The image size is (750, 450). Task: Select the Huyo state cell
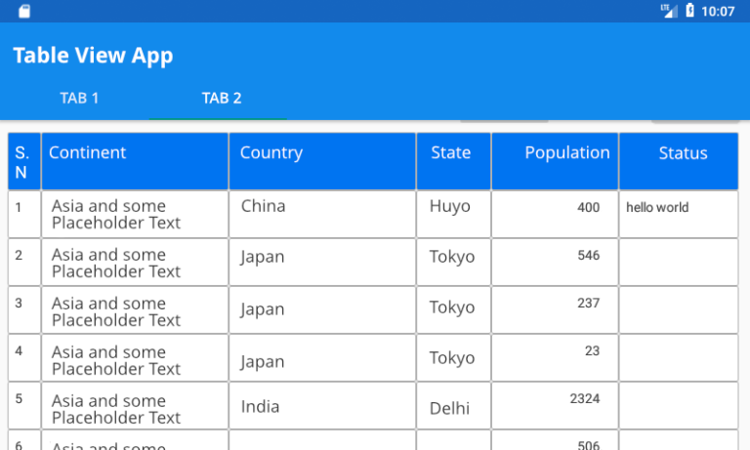pos(449,206)
